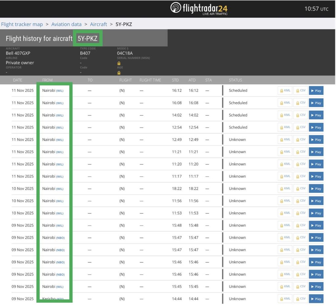Click the STD column header
336x307 pixels.
point(175,80)
